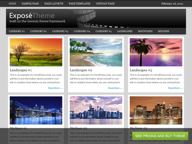Click the beach Landscapes #2 thumbnail

click(96, 52)
